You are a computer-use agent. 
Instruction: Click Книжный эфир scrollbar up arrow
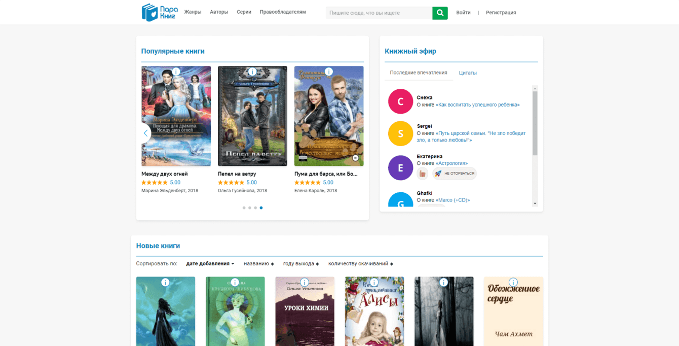535,88
